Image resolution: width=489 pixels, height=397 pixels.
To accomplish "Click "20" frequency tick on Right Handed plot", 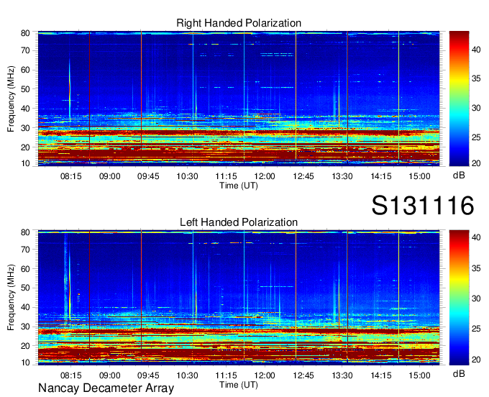I will pos(25,147).
